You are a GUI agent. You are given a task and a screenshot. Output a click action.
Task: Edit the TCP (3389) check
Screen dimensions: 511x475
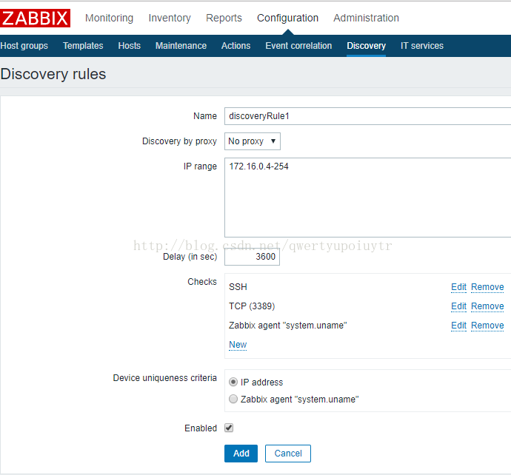458,306
